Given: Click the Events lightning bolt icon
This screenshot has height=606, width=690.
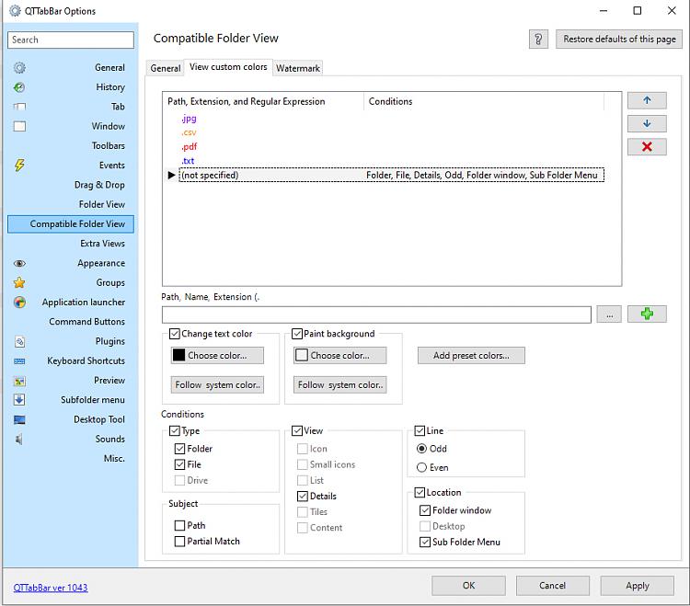Looking at the screenshot, I should (x=19, y=166).
